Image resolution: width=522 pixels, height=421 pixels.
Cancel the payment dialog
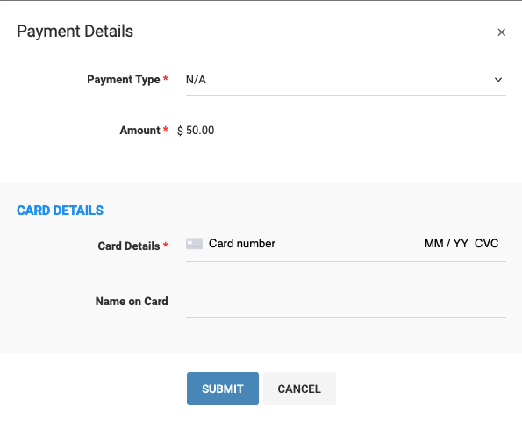click(299, 389)
